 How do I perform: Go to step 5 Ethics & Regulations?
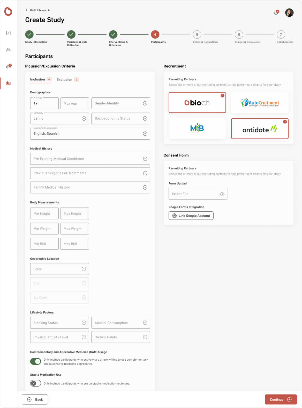[197, 34]
